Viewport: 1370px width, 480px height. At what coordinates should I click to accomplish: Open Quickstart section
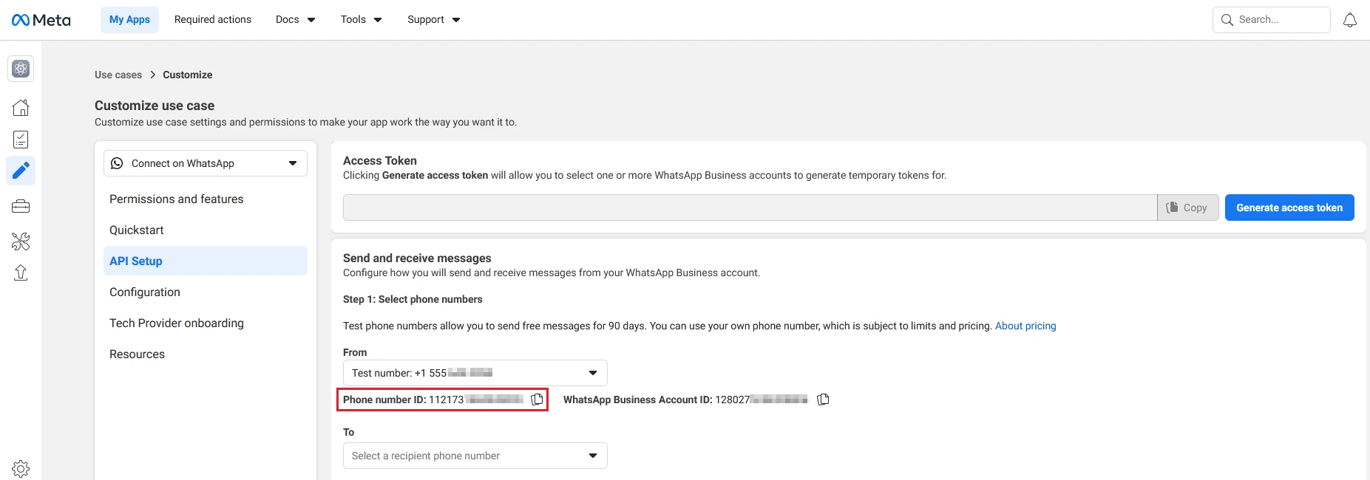click(206, 230)
